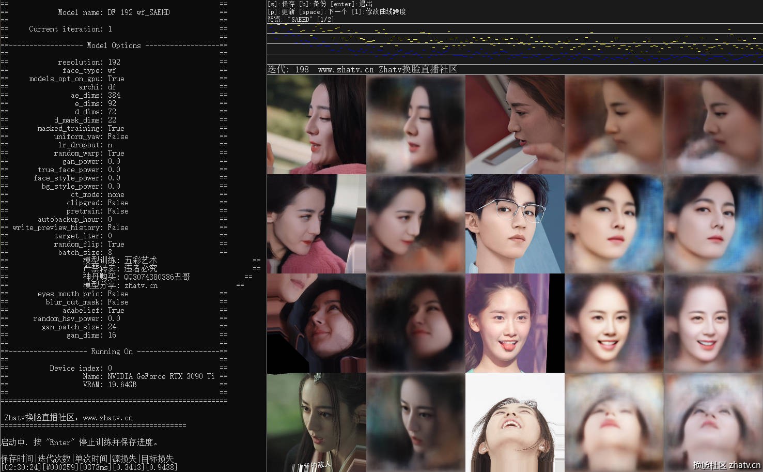Click "masked_training: True" line
Screen dimensions: 763x472
tap(81, 128)
